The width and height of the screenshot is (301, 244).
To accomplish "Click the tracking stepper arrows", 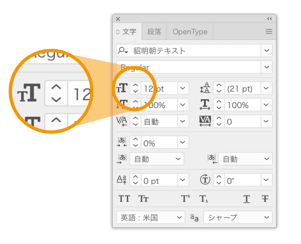I will [219, 121].
